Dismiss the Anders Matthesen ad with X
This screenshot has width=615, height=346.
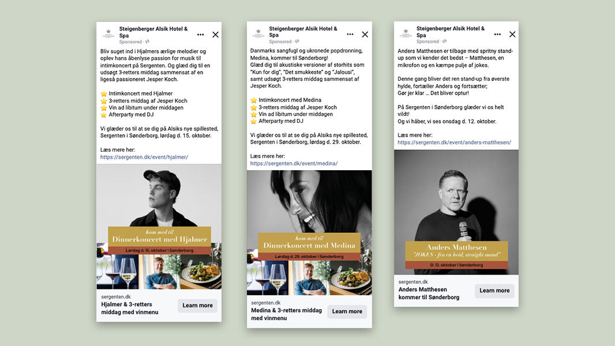[512, 35]
